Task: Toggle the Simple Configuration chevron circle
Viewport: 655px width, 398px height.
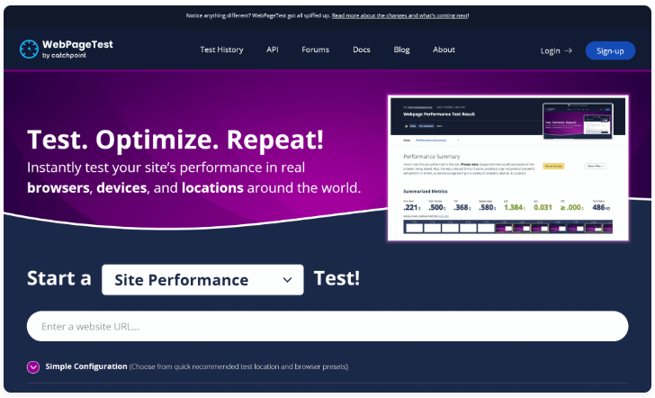Action: pyautogui.click(x=33, y=366)
